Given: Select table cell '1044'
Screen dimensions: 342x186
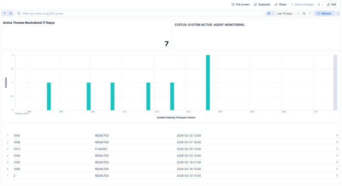Looking at the screenshot, I should (x=17, y=155).
